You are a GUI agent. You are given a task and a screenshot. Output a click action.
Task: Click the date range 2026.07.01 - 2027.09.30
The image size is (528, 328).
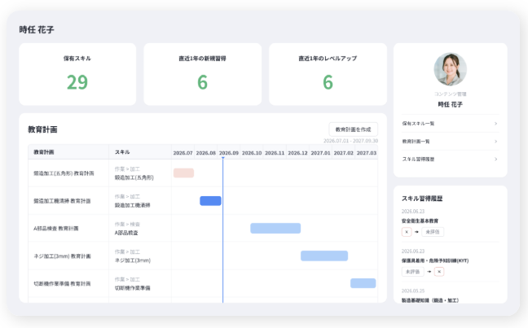(350, 141)
